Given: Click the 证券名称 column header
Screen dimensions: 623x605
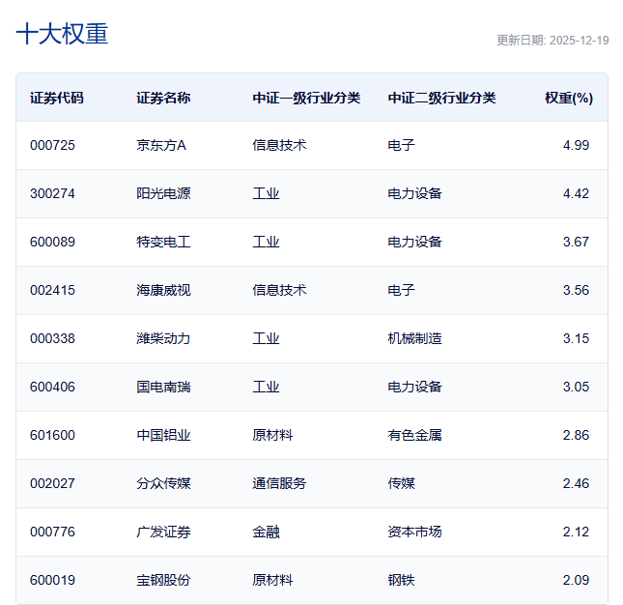Looking at the screenshot, I should [x=163, y=98].
